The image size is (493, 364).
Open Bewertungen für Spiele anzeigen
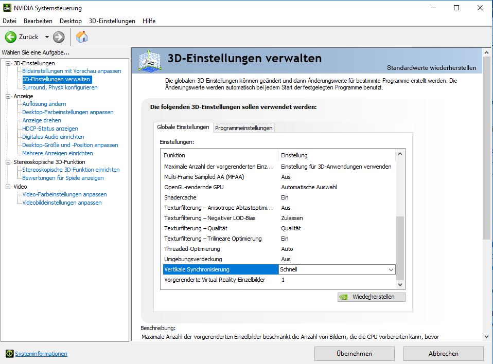tap(63, 178)
